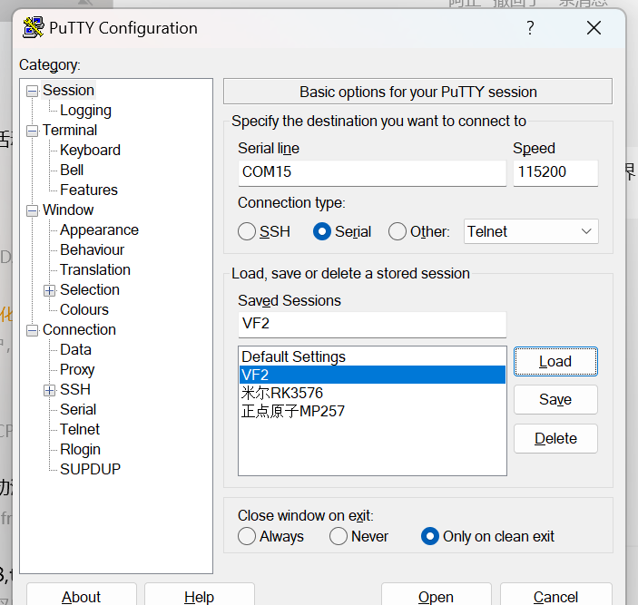
Task: Select Connection category
Action: (79, 329)
